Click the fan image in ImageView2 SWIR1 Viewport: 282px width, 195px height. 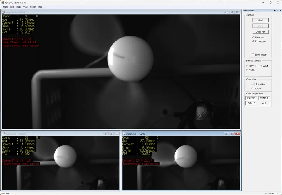pyautogui.click(x=61, y=163)
